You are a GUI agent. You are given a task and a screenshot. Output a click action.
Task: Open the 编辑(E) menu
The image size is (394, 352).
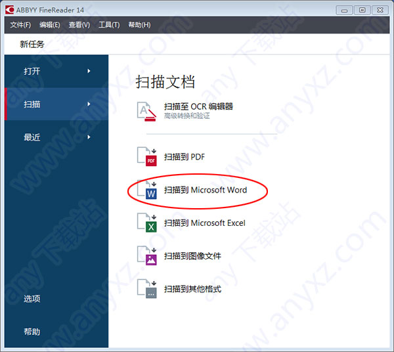tap(49, 25)
